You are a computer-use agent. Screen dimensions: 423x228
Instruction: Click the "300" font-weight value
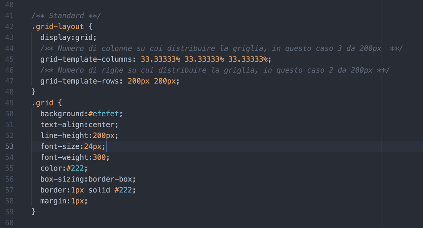tap(99, 157)
